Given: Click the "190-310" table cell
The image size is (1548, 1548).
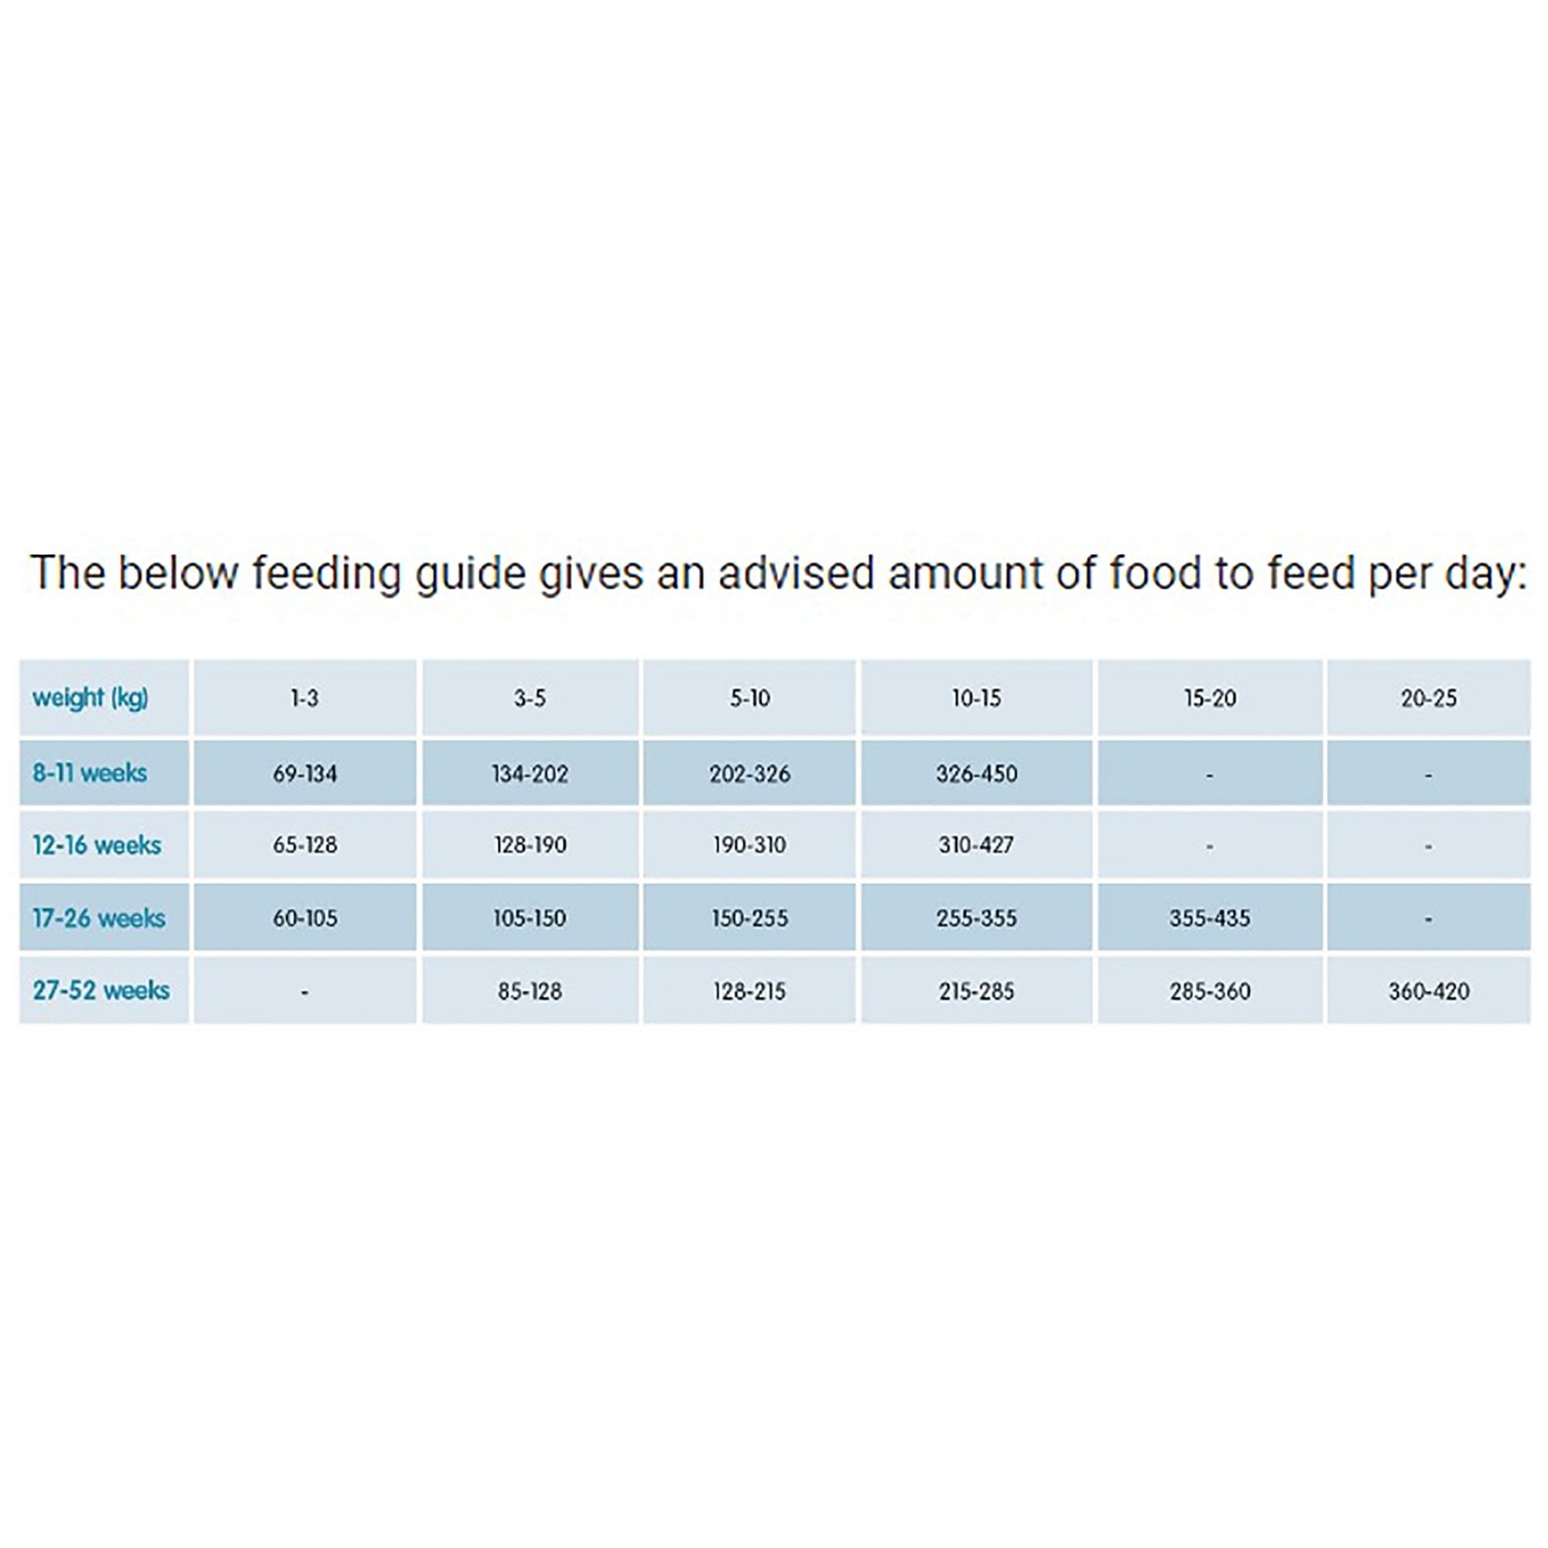Looking at the screenshot, I should pyautogui.click(x=749, y=845).
